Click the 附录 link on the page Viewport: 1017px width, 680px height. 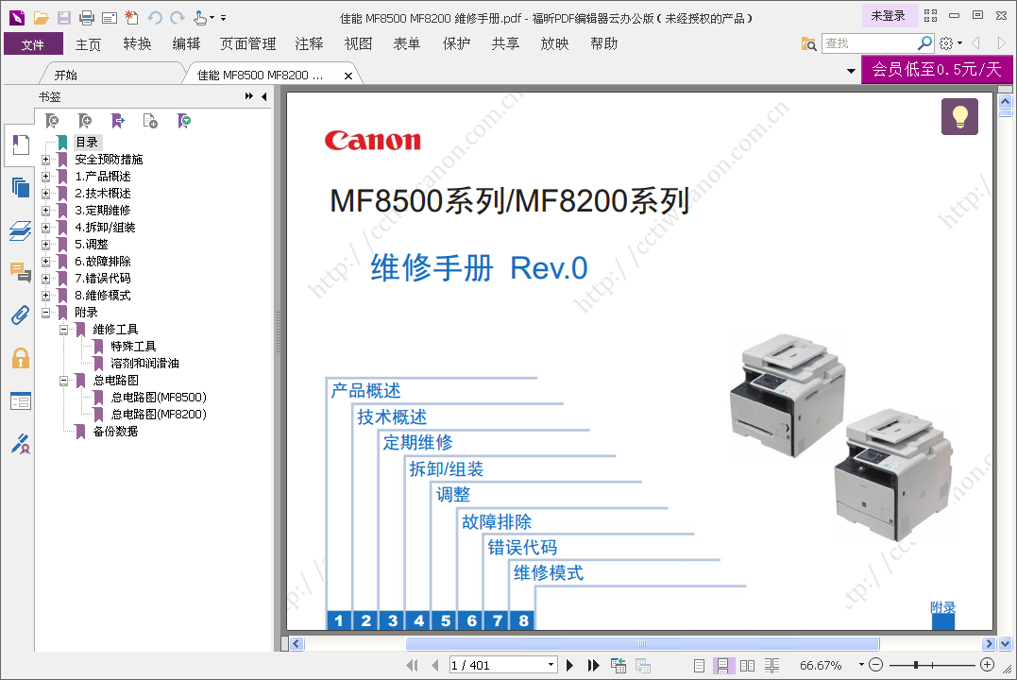point(943,607)
